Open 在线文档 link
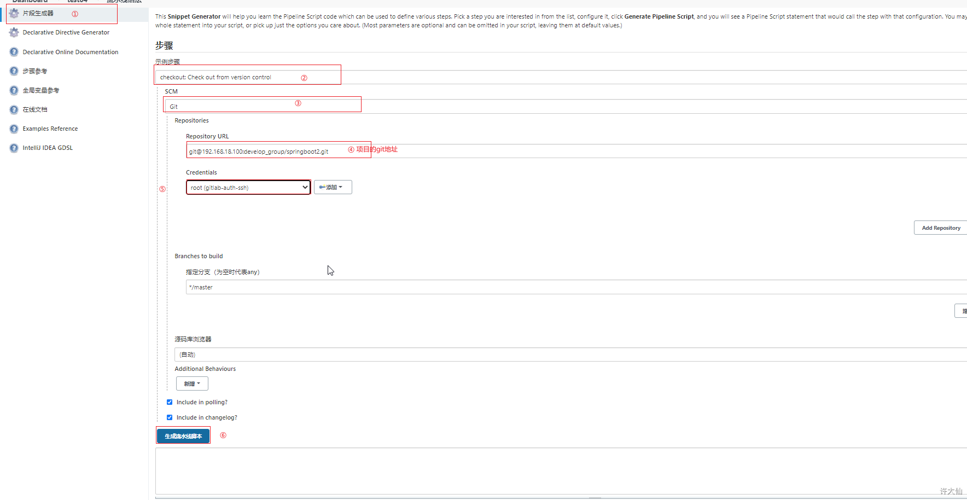The width and height of the screenshot is (967, 500). (35, 109)
